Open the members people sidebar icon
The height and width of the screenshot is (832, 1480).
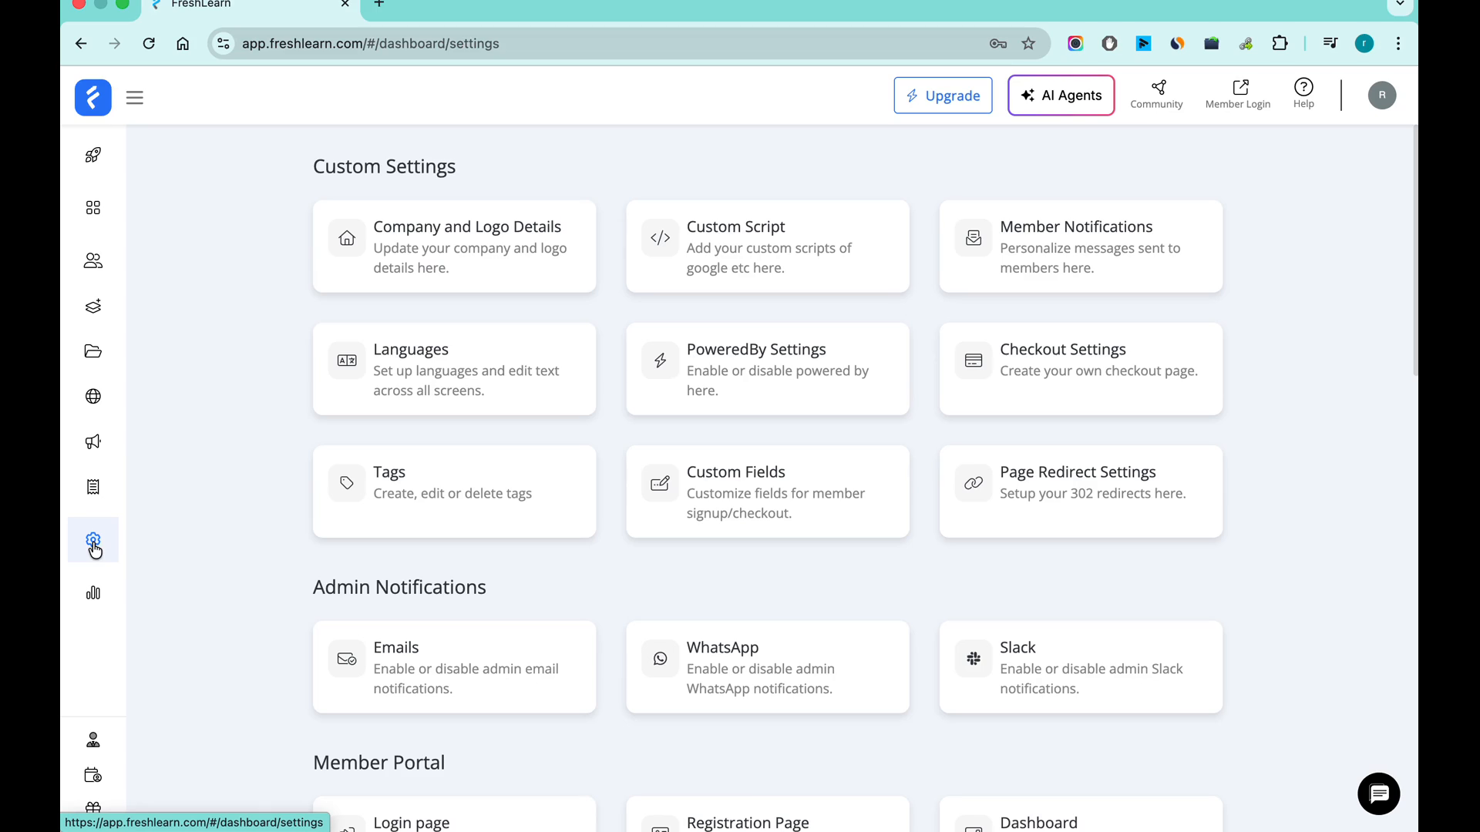(x=93, y=261)
